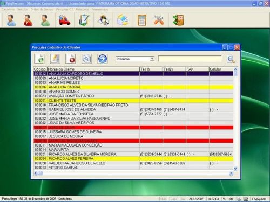
Task: Open the Ferramentas menu
Action: [x=100, y=9]
